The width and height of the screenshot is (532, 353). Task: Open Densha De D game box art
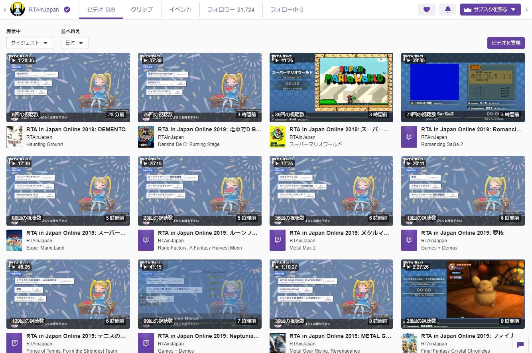tap(146, 137)
